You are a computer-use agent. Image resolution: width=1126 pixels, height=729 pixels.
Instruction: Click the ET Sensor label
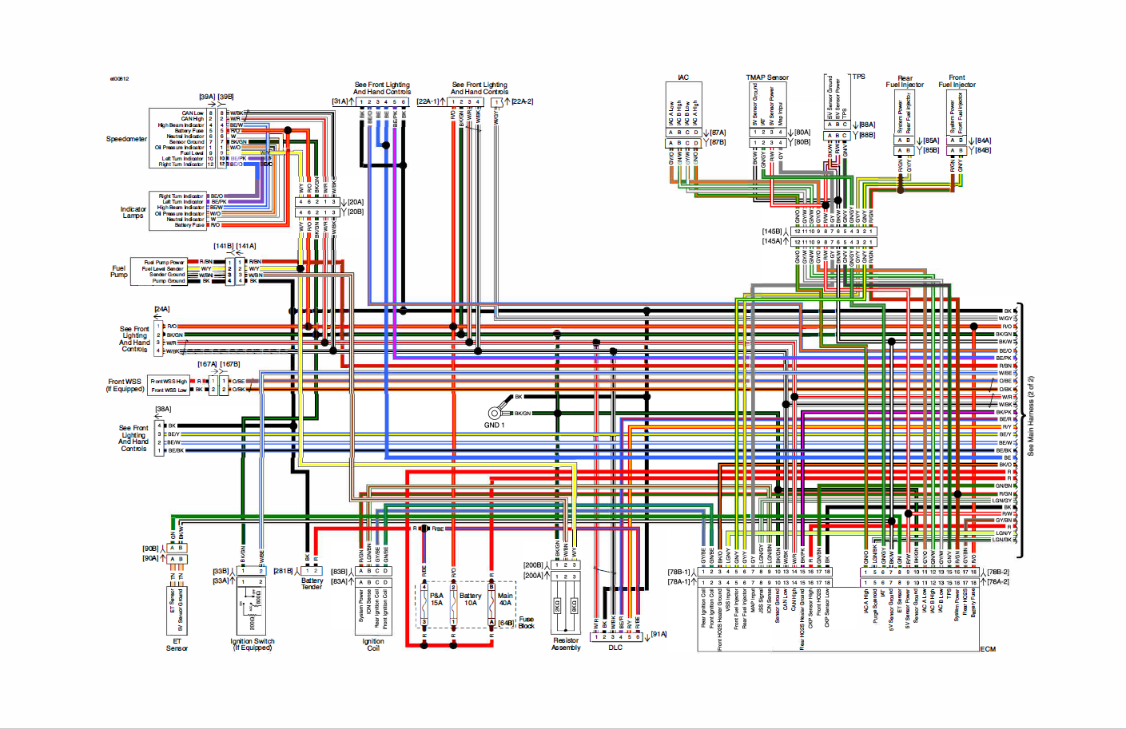(177, 645)
